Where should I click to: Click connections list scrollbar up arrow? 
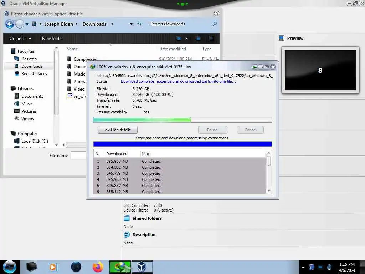(269, 153)
